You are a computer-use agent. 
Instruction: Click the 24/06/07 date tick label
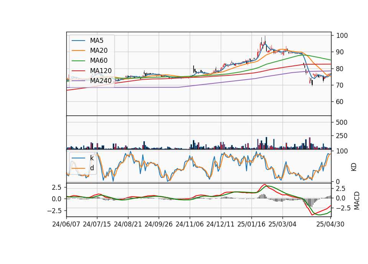point(66,224)
